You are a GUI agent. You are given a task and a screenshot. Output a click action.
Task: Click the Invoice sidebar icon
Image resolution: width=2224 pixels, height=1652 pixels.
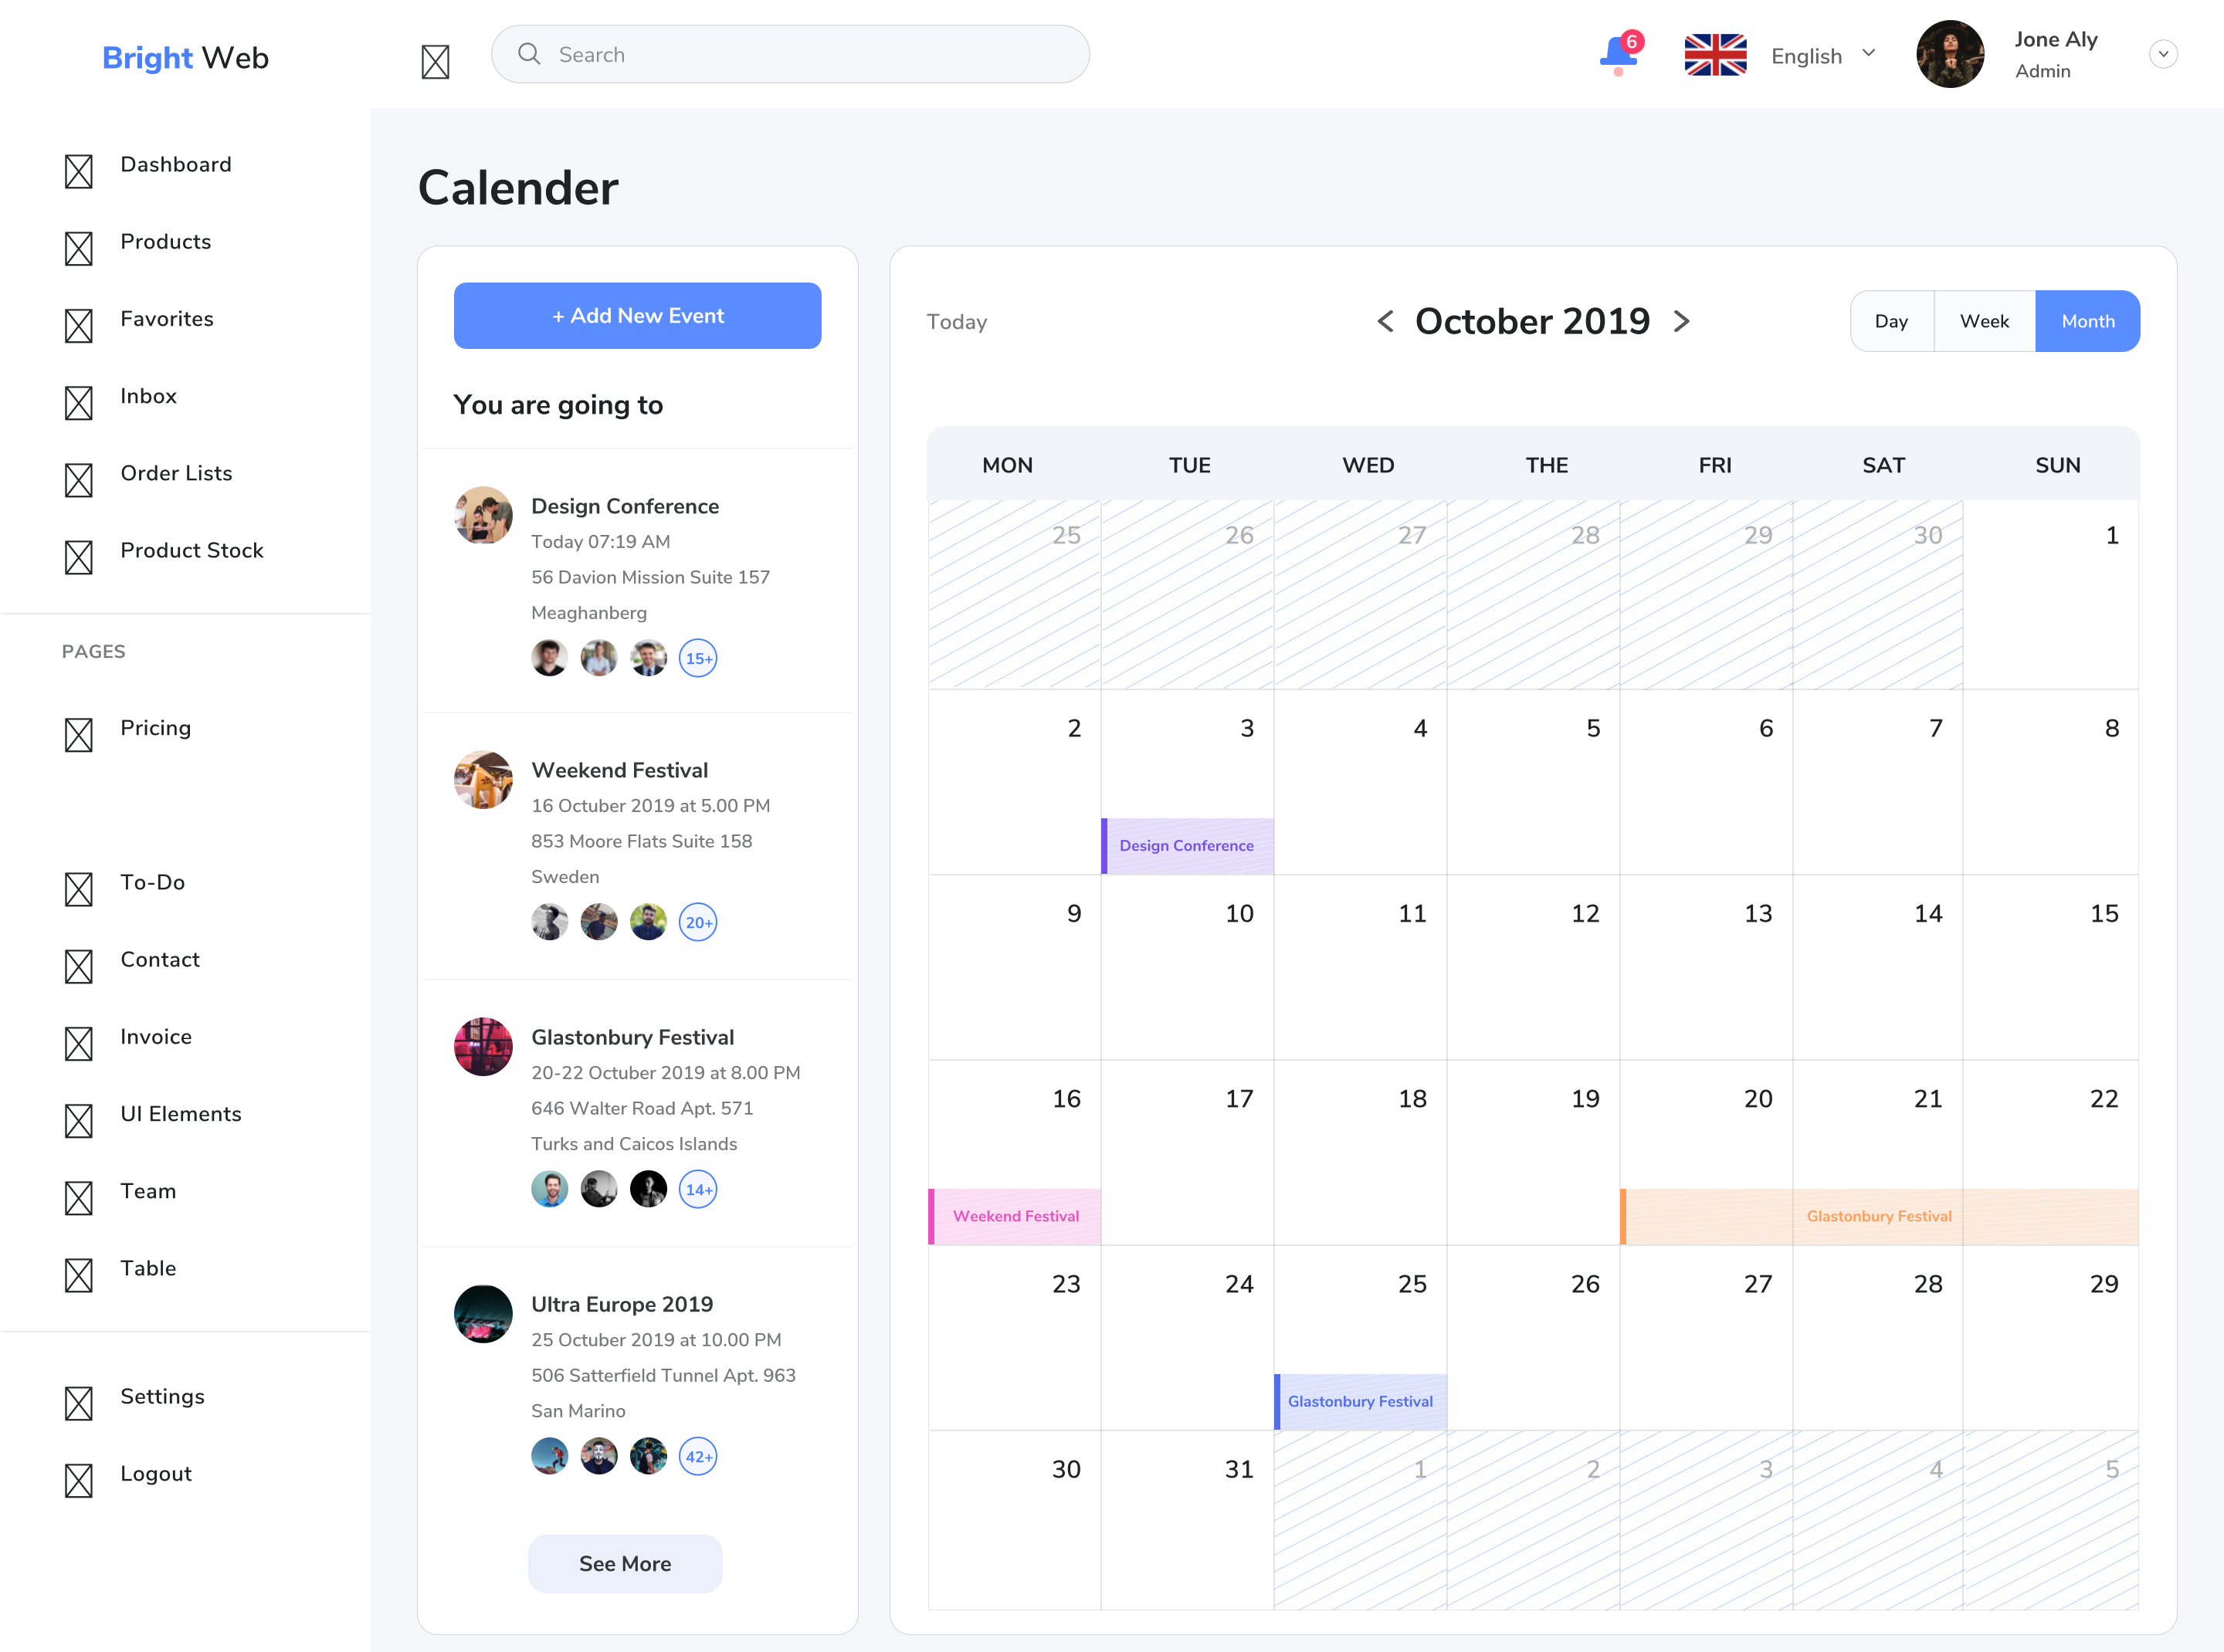pyautogui.click(x=80, y=1036)
